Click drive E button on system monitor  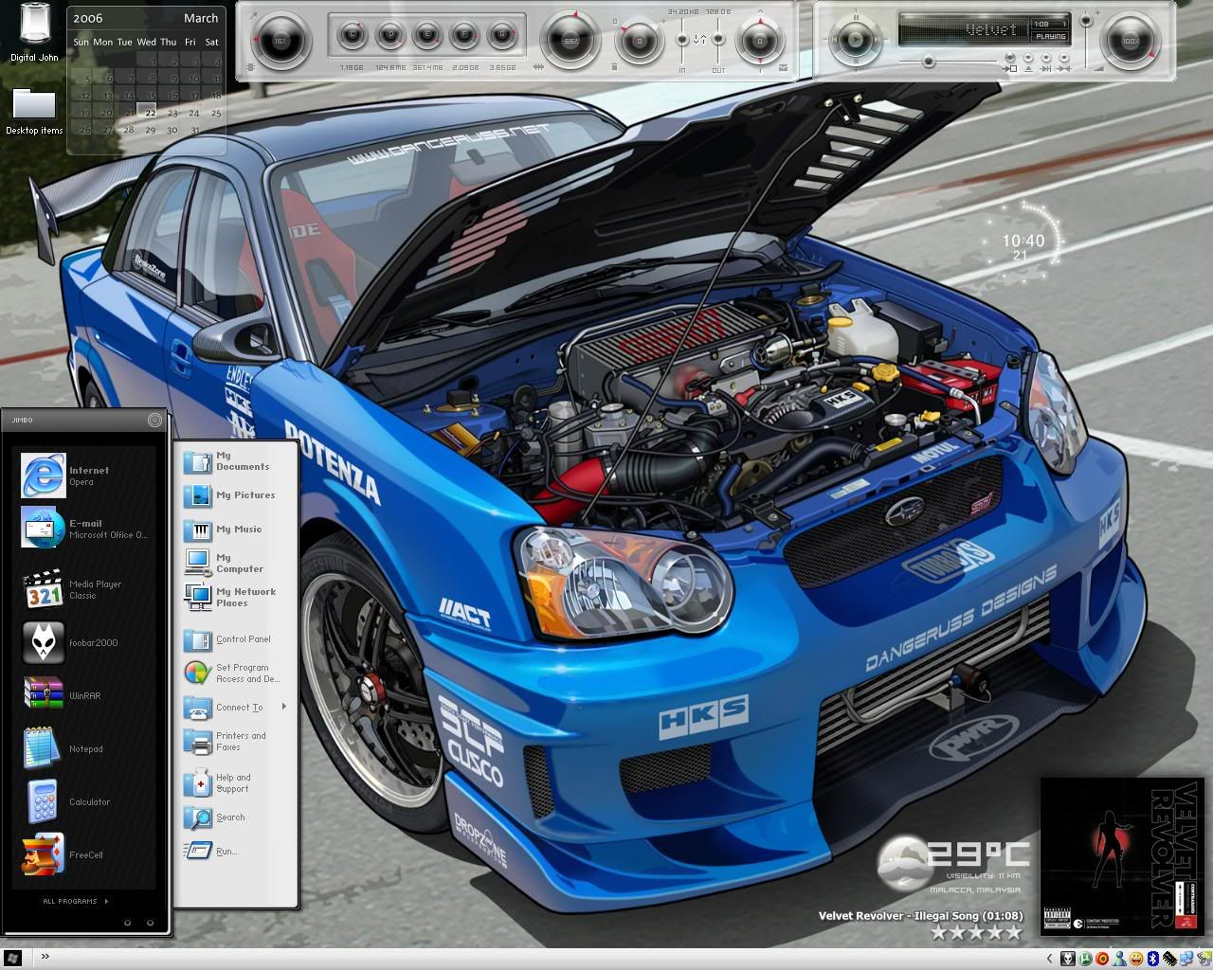(x=427, y=36)
